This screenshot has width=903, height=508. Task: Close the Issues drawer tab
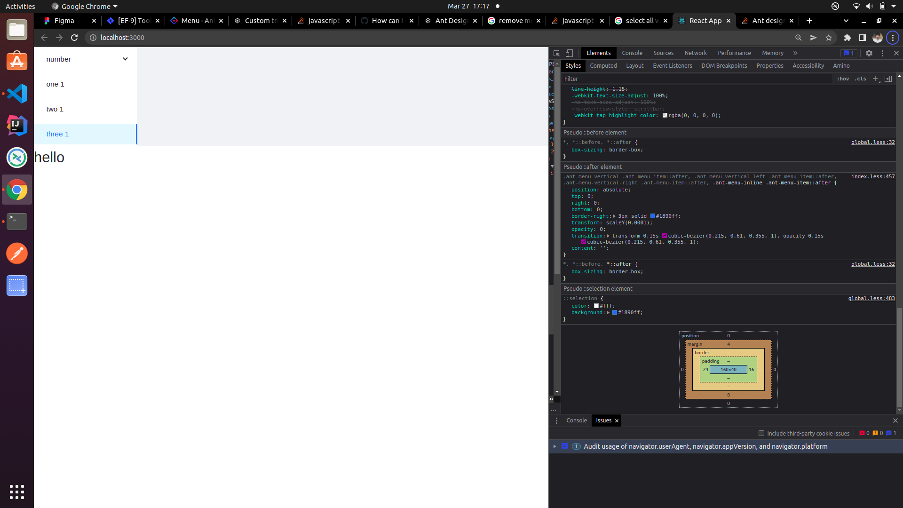(617, 421)
